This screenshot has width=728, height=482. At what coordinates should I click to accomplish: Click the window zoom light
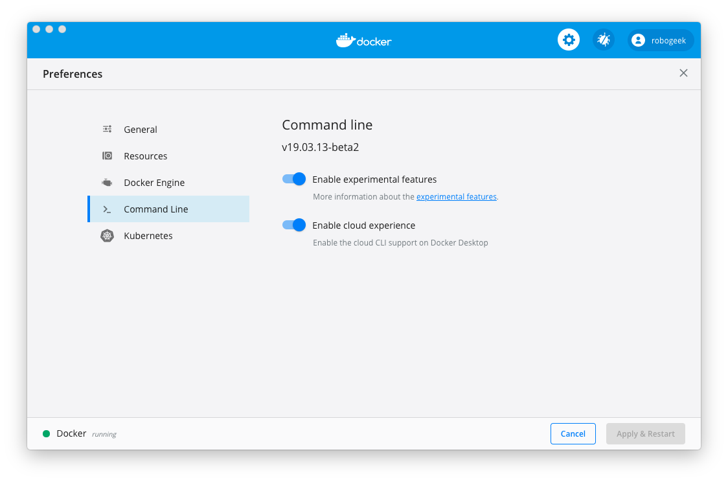[62, 29]
